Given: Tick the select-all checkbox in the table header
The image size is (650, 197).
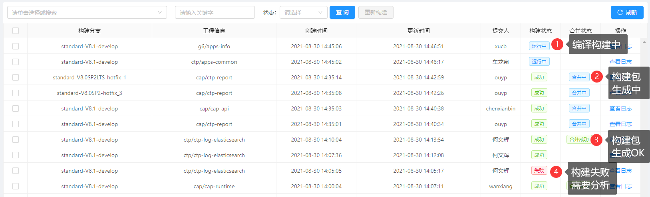Looking at the screenshot, I should [16, 31].
